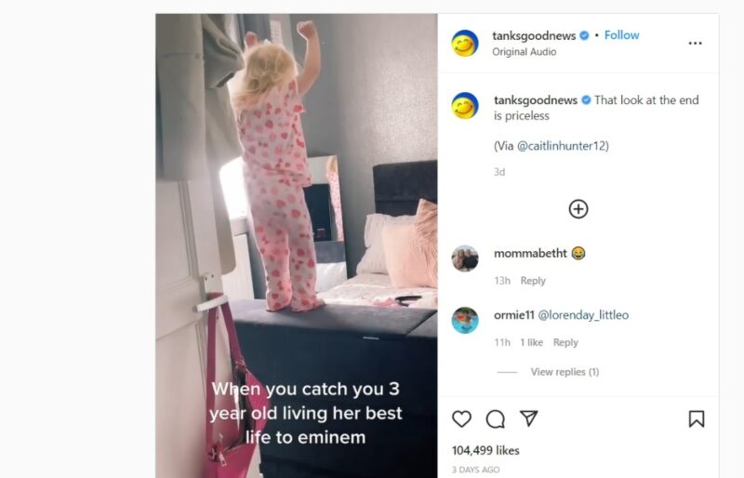Visit mommabetht's profile avatar

pyautogui.click(x=464, y=259)
